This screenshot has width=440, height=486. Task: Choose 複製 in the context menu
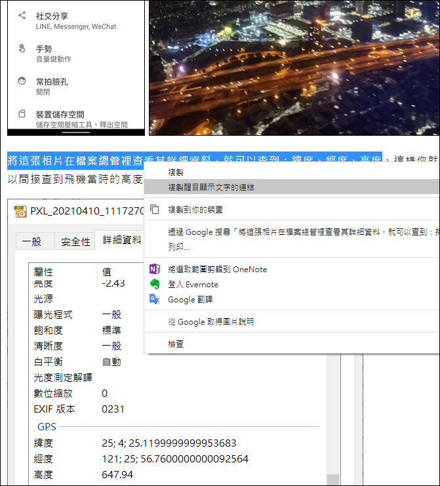point(292,172)
